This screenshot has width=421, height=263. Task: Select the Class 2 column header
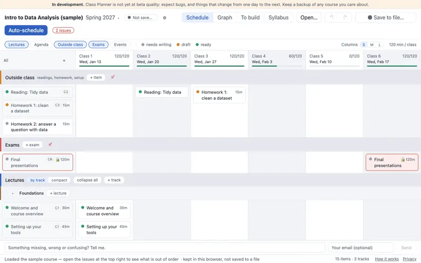[x=162, y=59]
